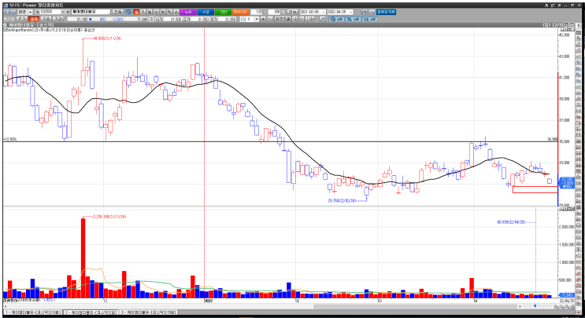
Task: Open the stock code dropdown arrow
Action: pos(64,12)
